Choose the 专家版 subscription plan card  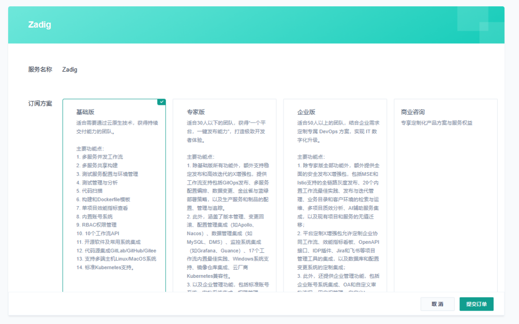point(224,195)
